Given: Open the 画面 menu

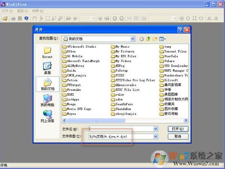Looking at the screenshot, I should pos(23,11).
